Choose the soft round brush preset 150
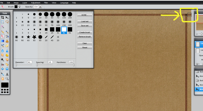 tap(64, 23)
